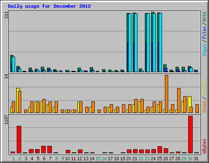
Task: Click day 1 on the x-axis
Action: pos(13,159)
